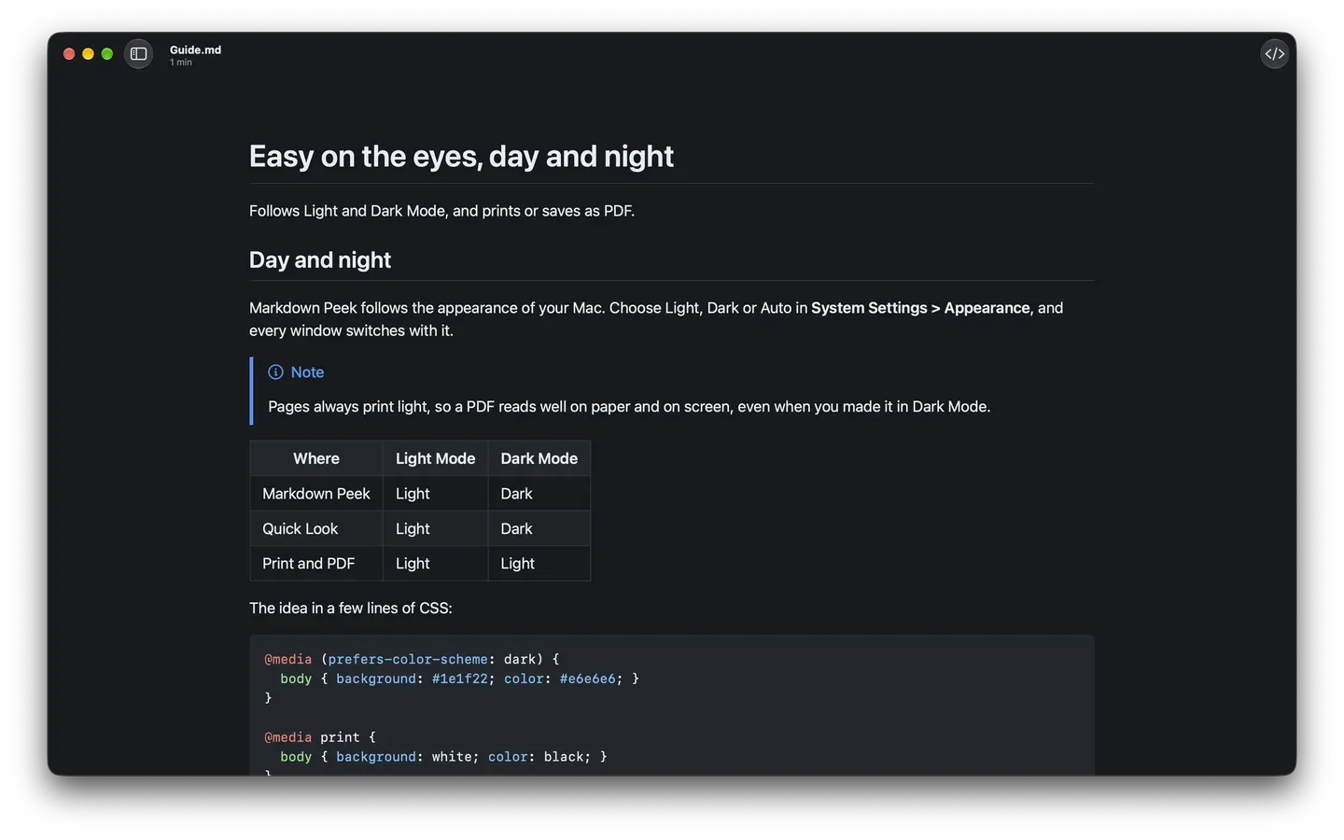Zoom the window with the green button
The width and height of the screenshot is (1344, 840).
pos(107,54)
